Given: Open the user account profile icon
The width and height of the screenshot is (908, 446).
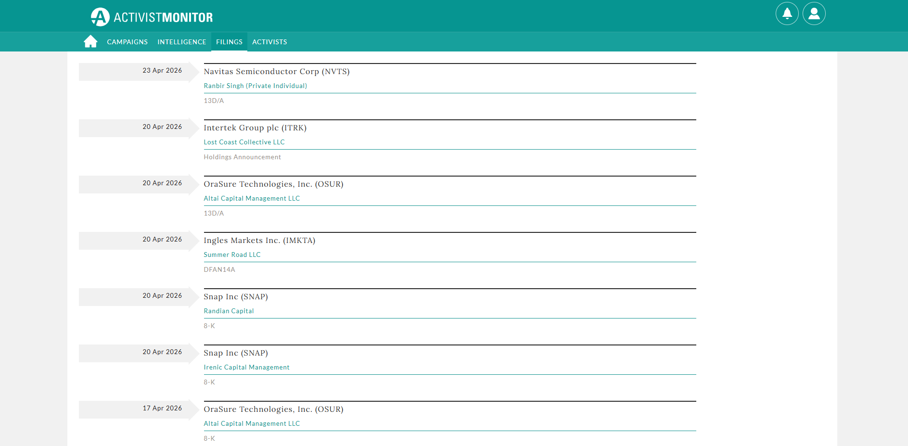Looking at the screenshot, I should tap(814, 13).
